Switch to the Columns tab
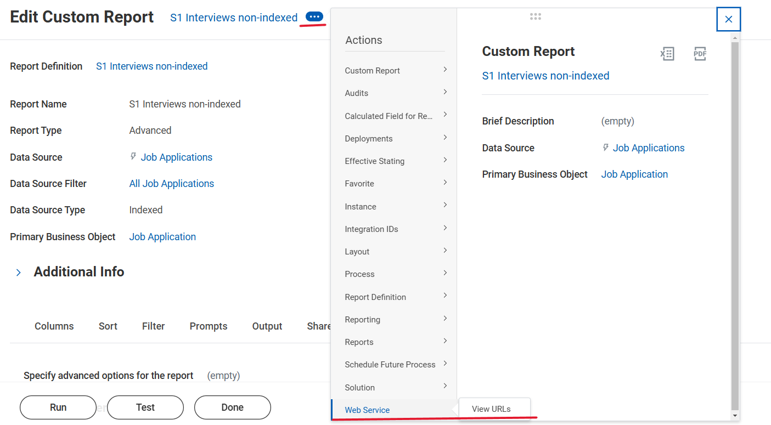This screenshot has width=771, height=425. click(54, 326)
